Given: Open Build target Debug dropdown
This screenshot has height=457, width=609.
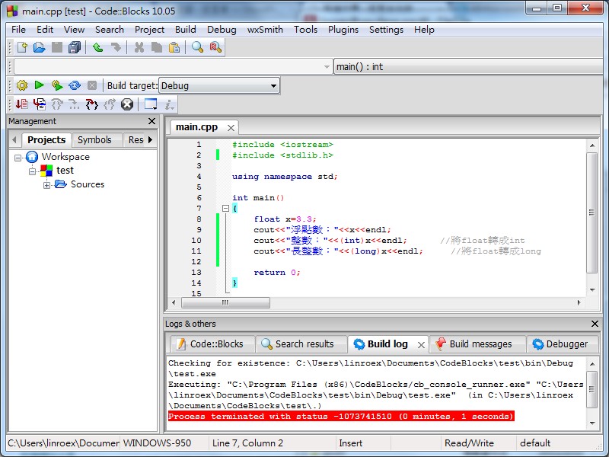Looking at the screenshot, I should click(219, 85).
